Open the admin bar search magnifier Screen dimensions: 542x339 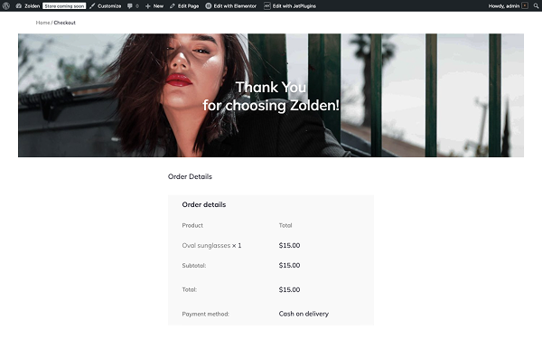pos(536,6)
